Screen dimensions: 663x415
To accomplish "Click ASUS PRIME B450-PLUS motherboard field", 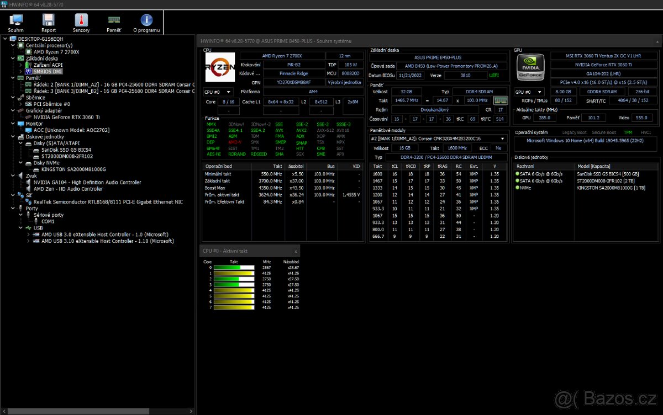I will [438, 57].
